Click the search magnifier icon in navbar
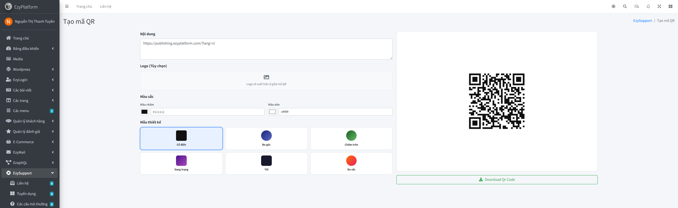This screenshot has width=678, height=208. (625, 6)
